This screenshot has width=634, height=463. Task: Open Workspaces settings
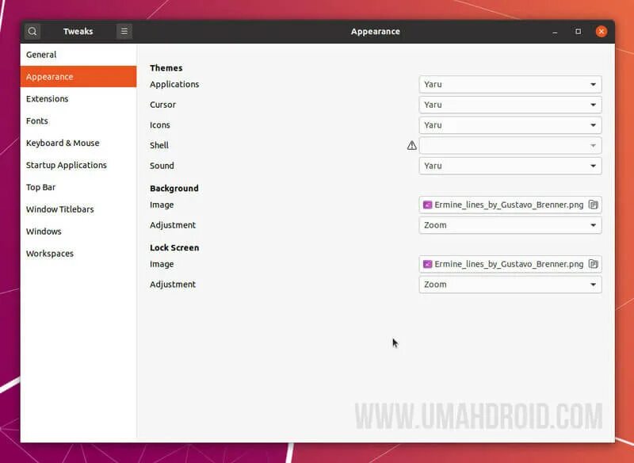(x=78, y=254)
